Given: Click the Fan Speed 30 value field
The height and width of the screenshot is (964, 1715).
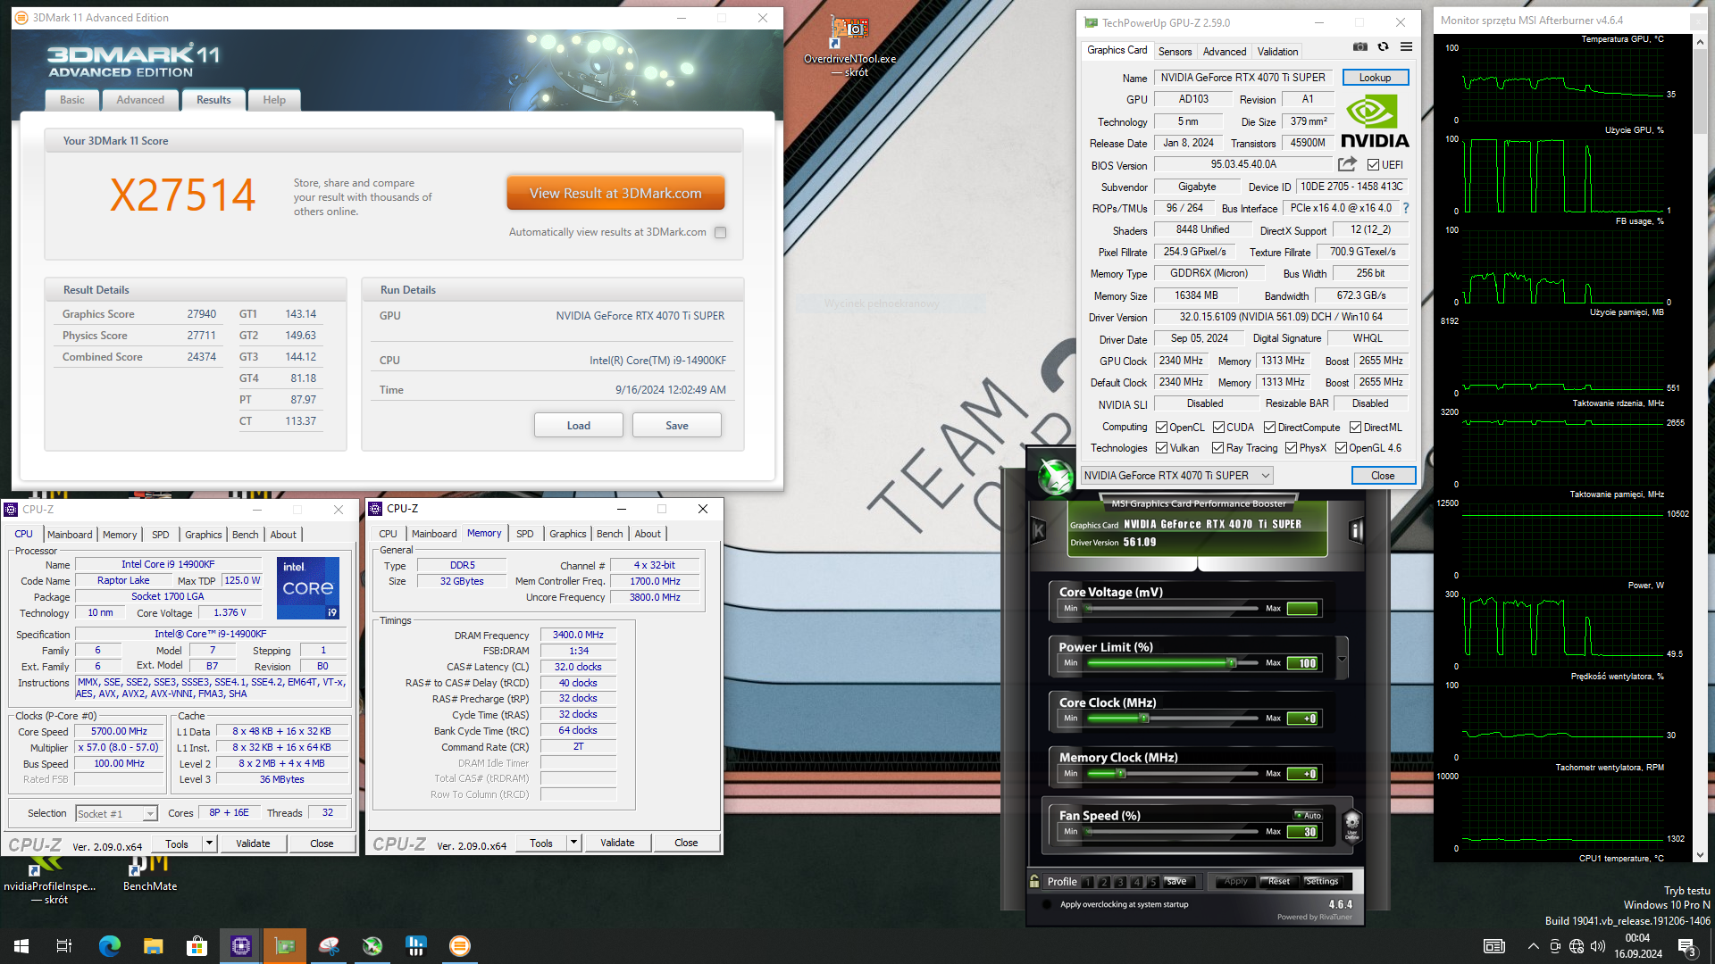Looking at the screenshot, I should [1303, 832].
